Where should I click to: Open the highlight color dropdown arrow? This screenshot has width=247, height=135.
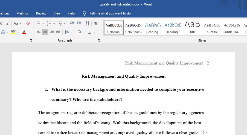coord(18,32)
